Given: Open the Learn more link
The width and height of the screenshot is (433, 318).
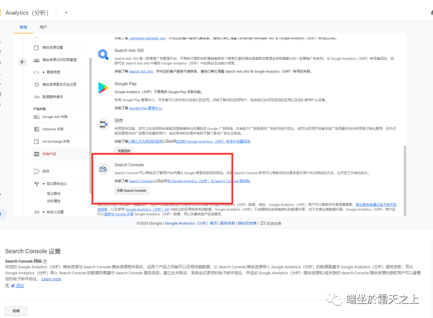Looking at the screenshot, I should click(x=51, y=279).
